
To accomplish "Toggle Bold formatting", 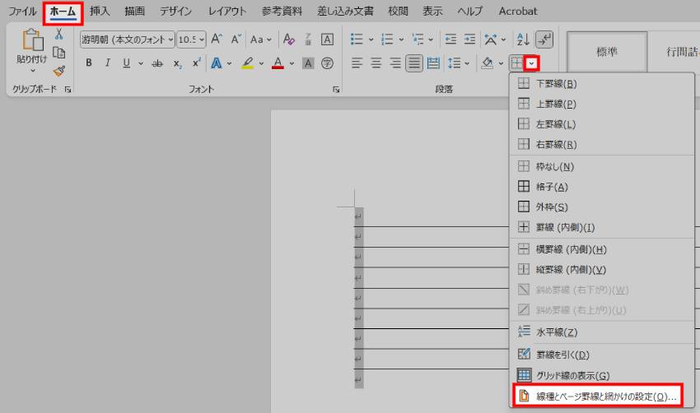I will [89, 63].
